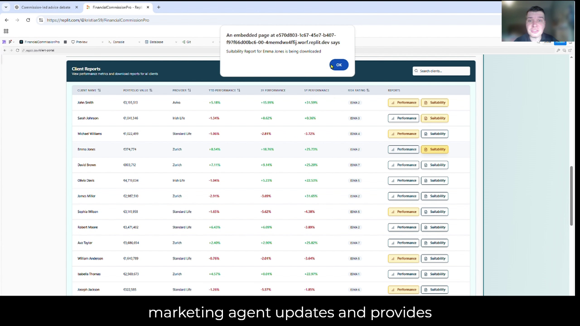This screenshot has width=580, height=326.
Task: Download David Brown's Performance report
Action: pos(403,165)
